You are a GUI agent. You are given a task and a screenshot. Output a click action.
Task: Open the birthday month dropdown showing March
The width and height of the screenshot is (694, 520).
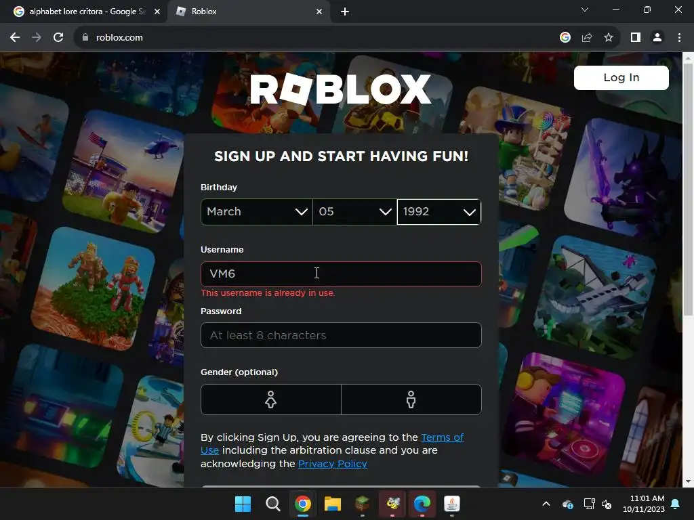pos(257,212)
